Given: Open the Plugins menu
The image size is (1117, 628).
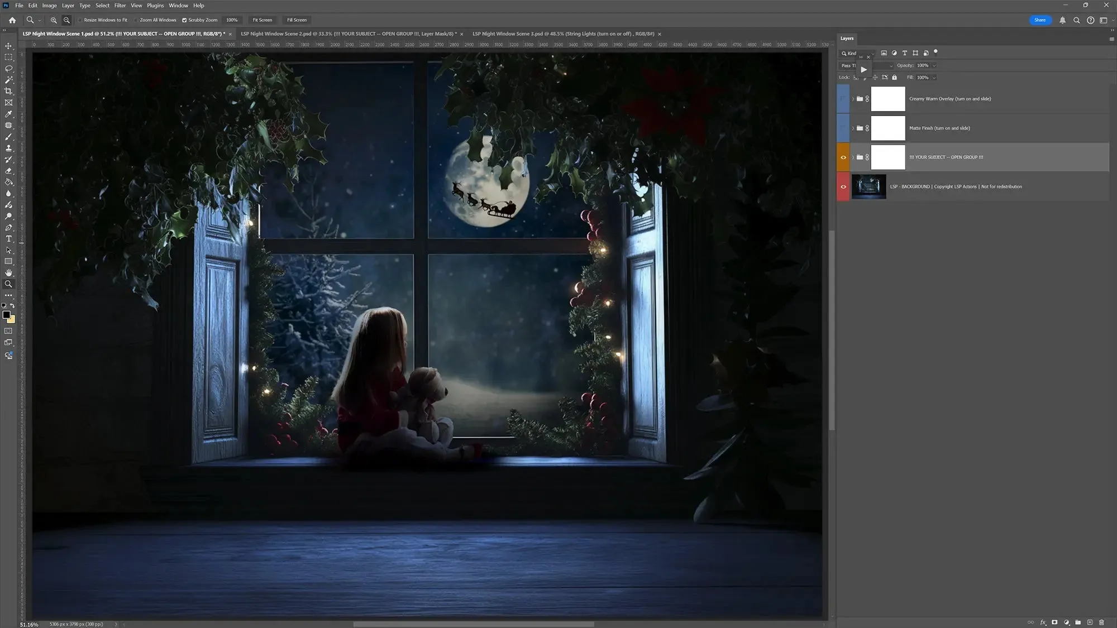Looking at the screenshot, I should coord(155,6).
